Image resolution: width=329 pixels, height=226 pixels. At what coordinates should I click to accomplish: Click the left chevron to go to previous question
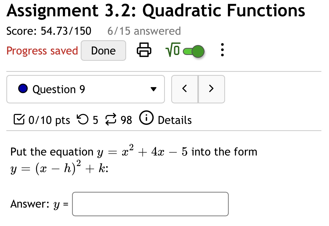coord(185,89)
